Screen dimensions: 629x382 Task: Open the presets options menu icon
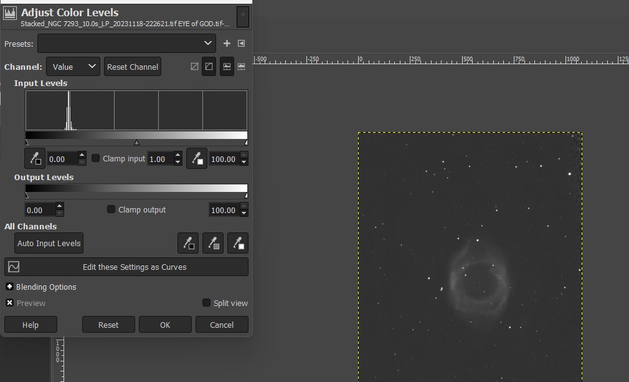(x=242, y=44)
